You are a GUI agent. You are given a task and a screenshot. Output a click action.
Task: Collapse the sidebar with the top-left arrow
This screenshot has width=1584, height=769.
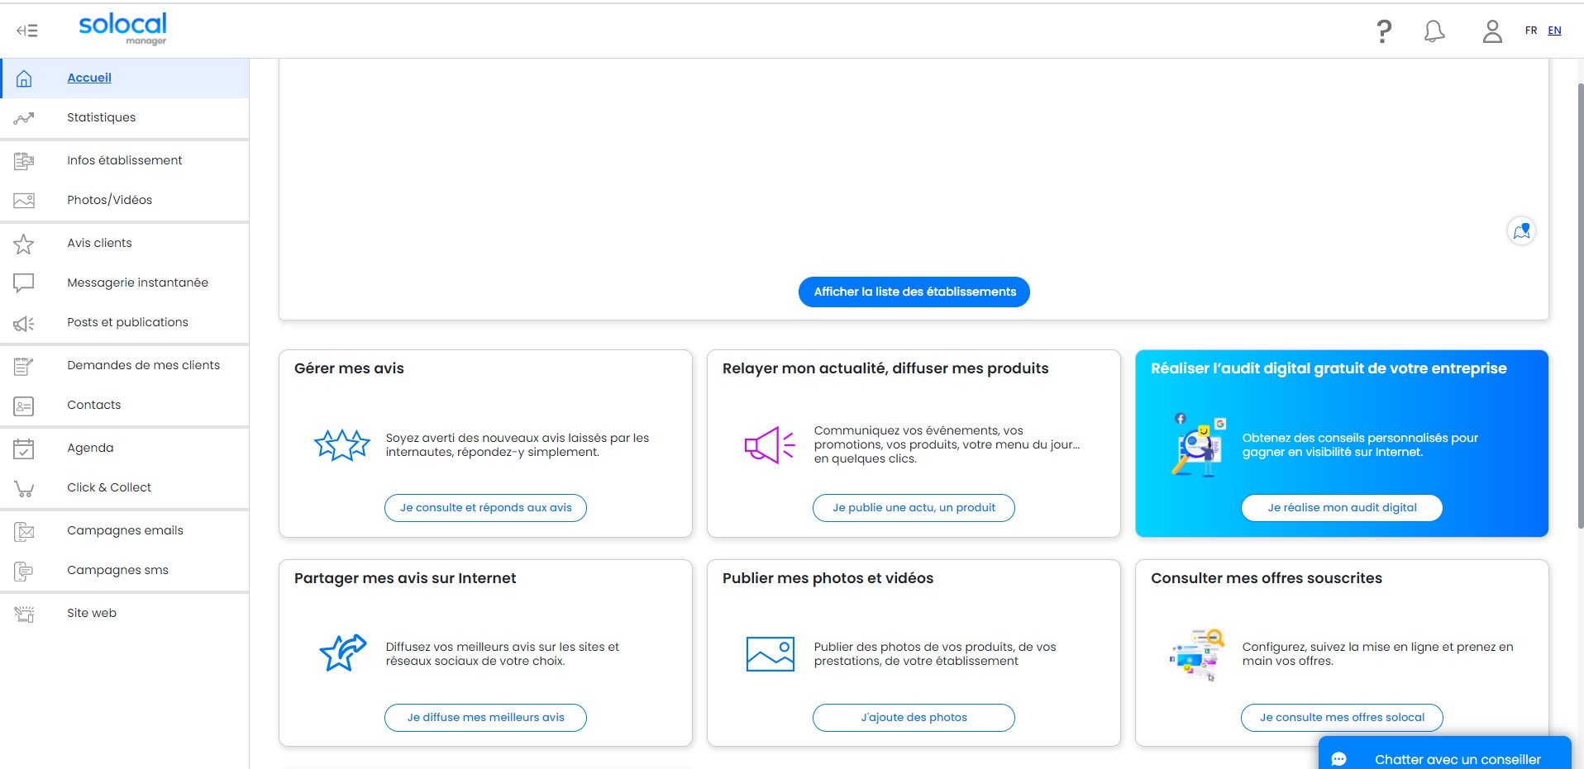(26, 30)
